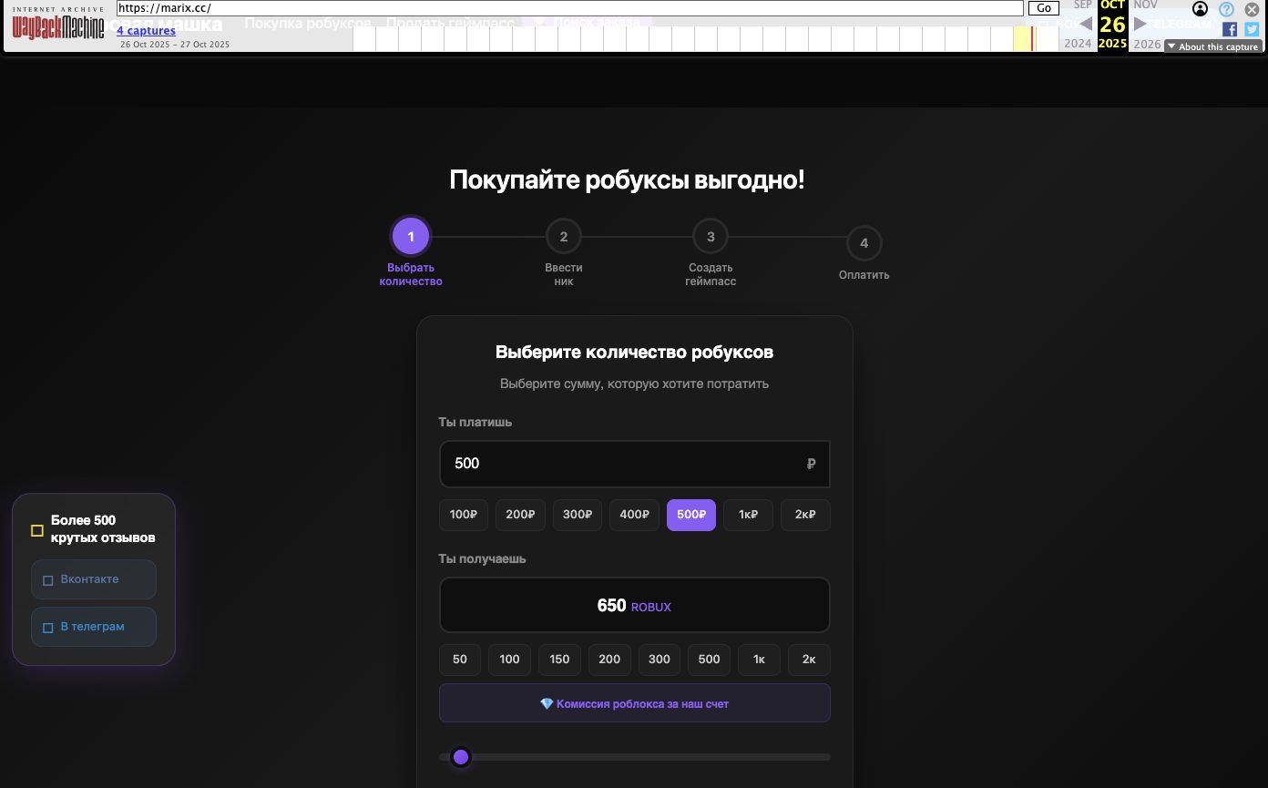Pick the 2к robux preset
Viewport: 1268px width, 788px height.
point(809,660)
